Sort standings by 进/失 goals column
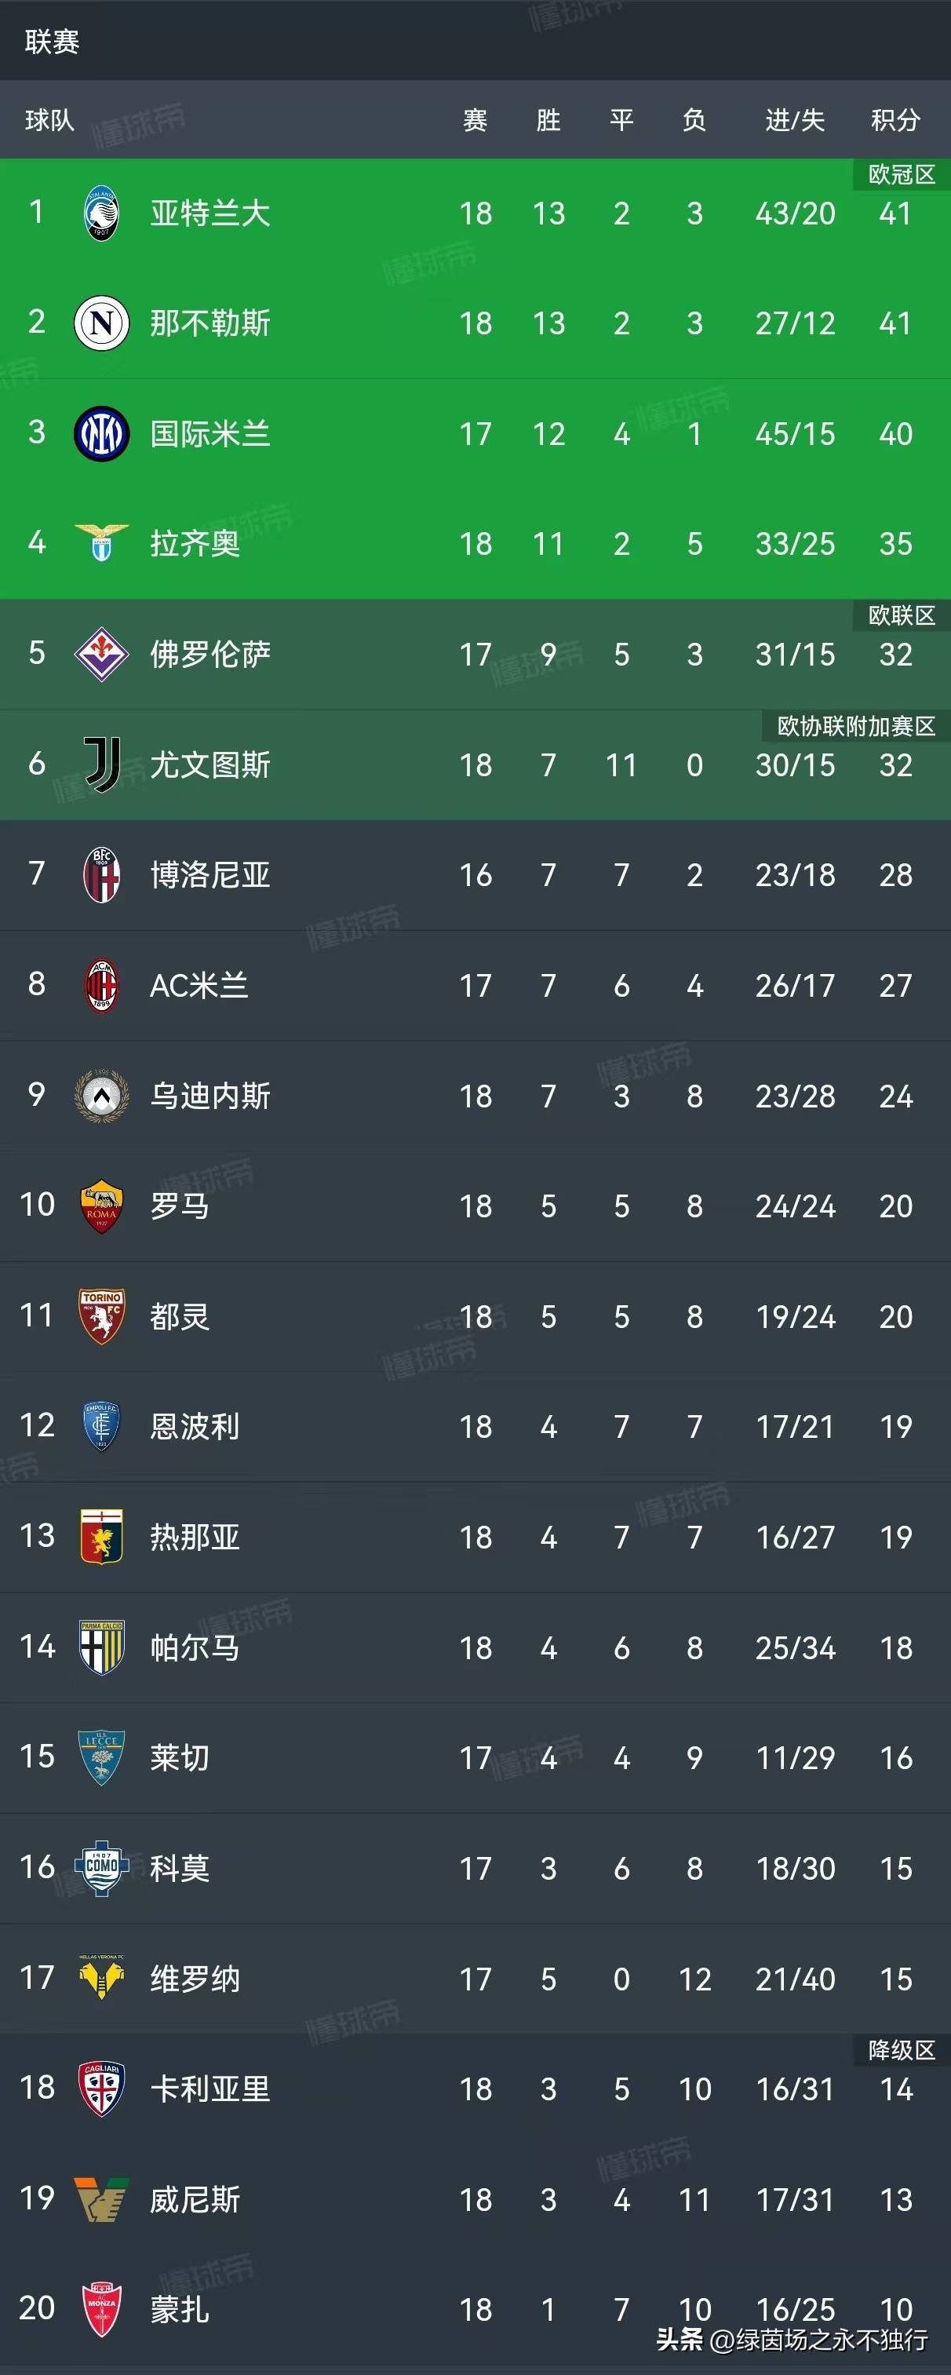This screenshot has width=951, height=2375. pos(794,120)
